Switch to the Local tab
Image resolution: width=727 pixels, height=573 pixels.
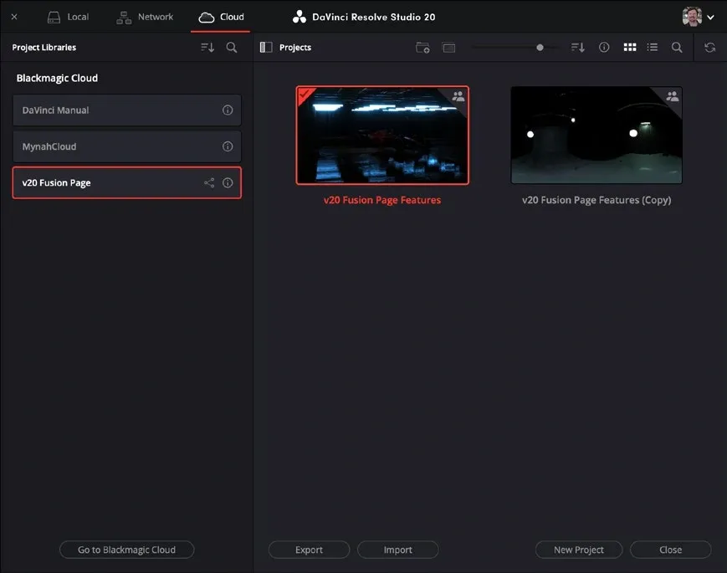pyautogui.click(x=68, y=18)
